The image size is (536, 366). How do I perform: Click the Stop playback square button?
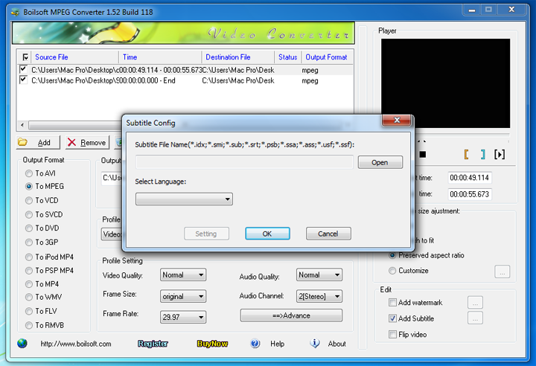pyautogui.click(x=423, y=155)
